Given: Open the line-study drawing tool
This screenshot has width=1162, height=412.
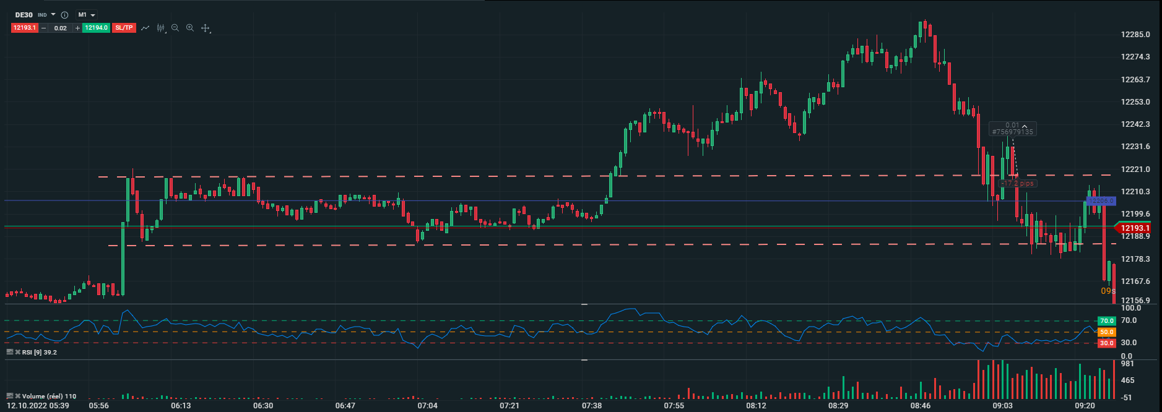Looking at the screenshot, I should point(145,28).
